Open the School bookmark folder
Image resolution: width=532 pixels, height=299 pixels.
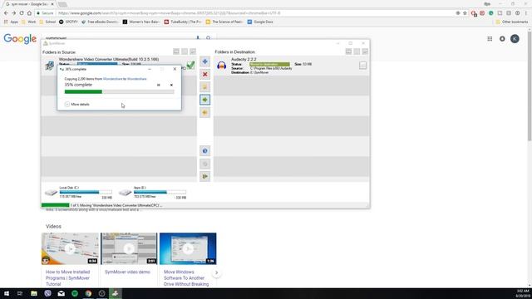point(47,22)
